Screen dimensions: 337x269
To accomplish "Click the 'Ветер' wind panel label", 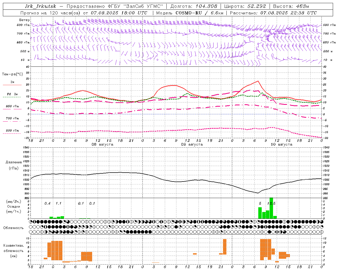I will pos(24,20).
